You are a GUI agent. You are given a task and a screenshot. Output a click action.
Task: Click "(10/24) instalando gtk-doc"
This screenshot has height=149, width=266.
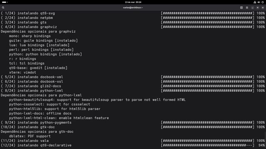coord(28,127)
